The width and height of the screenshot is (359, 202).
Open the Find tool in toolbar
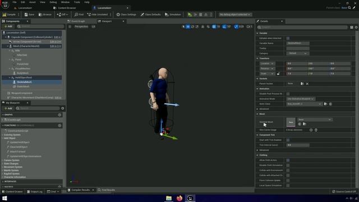click(79, 15)
